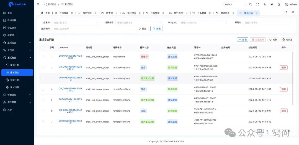Select 重试日志 in the sidebar
The image size is (299, 145).
17,72
